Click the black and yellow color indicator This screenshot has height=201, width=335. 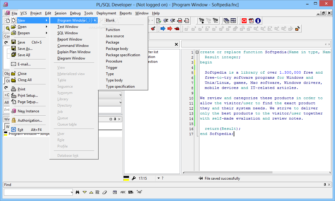126,178
